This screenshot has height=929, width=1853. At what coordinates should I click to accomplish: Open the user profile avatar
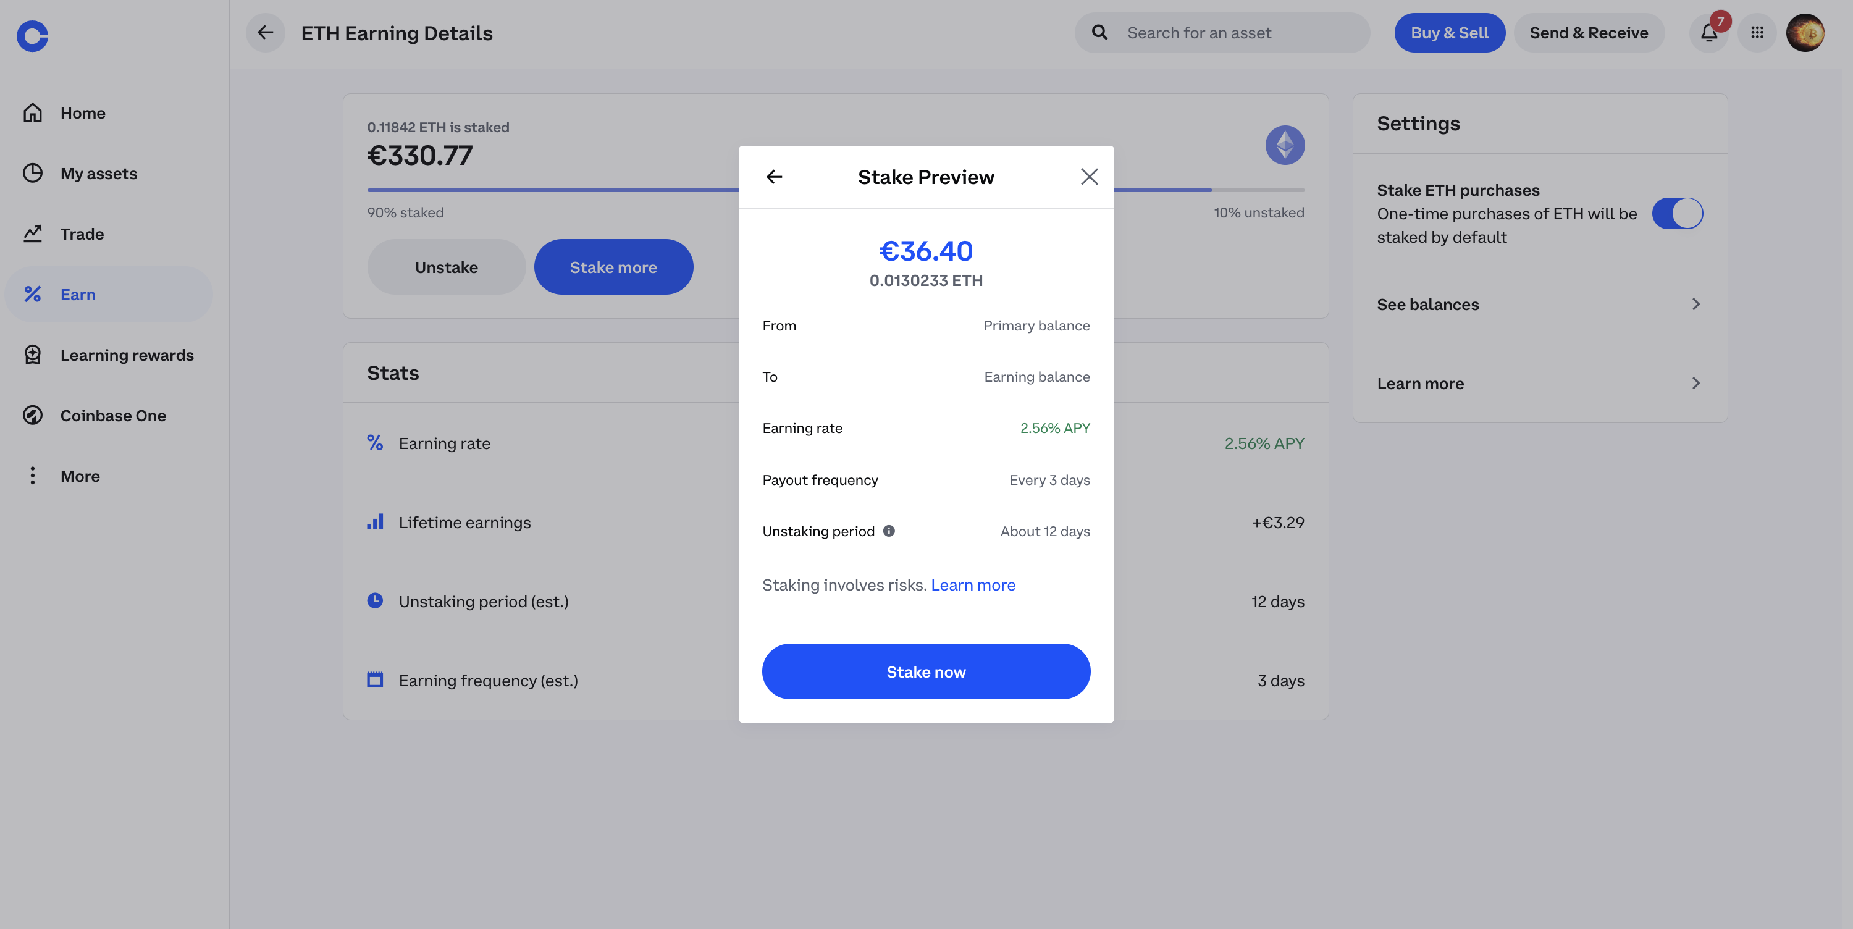[x=1805, y=33]
